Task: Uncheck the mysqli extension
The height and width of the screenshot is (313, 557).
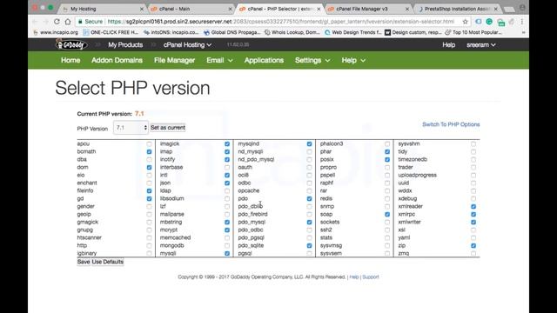Action: tap(227, 253)
